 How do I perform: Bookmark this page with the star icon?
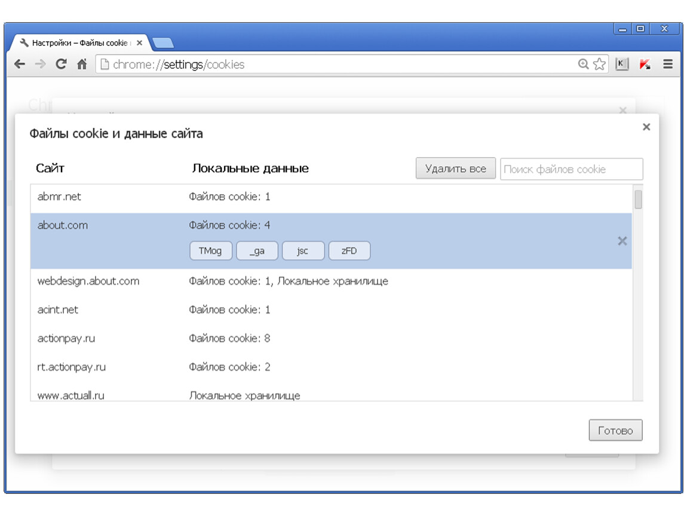[x=599, y=64]
